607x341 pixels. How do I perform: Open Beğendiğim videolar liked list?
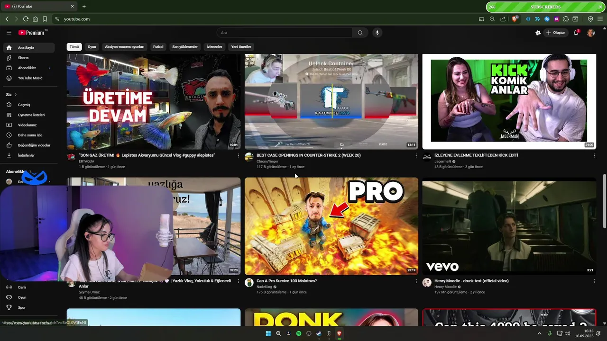[28, 145]
